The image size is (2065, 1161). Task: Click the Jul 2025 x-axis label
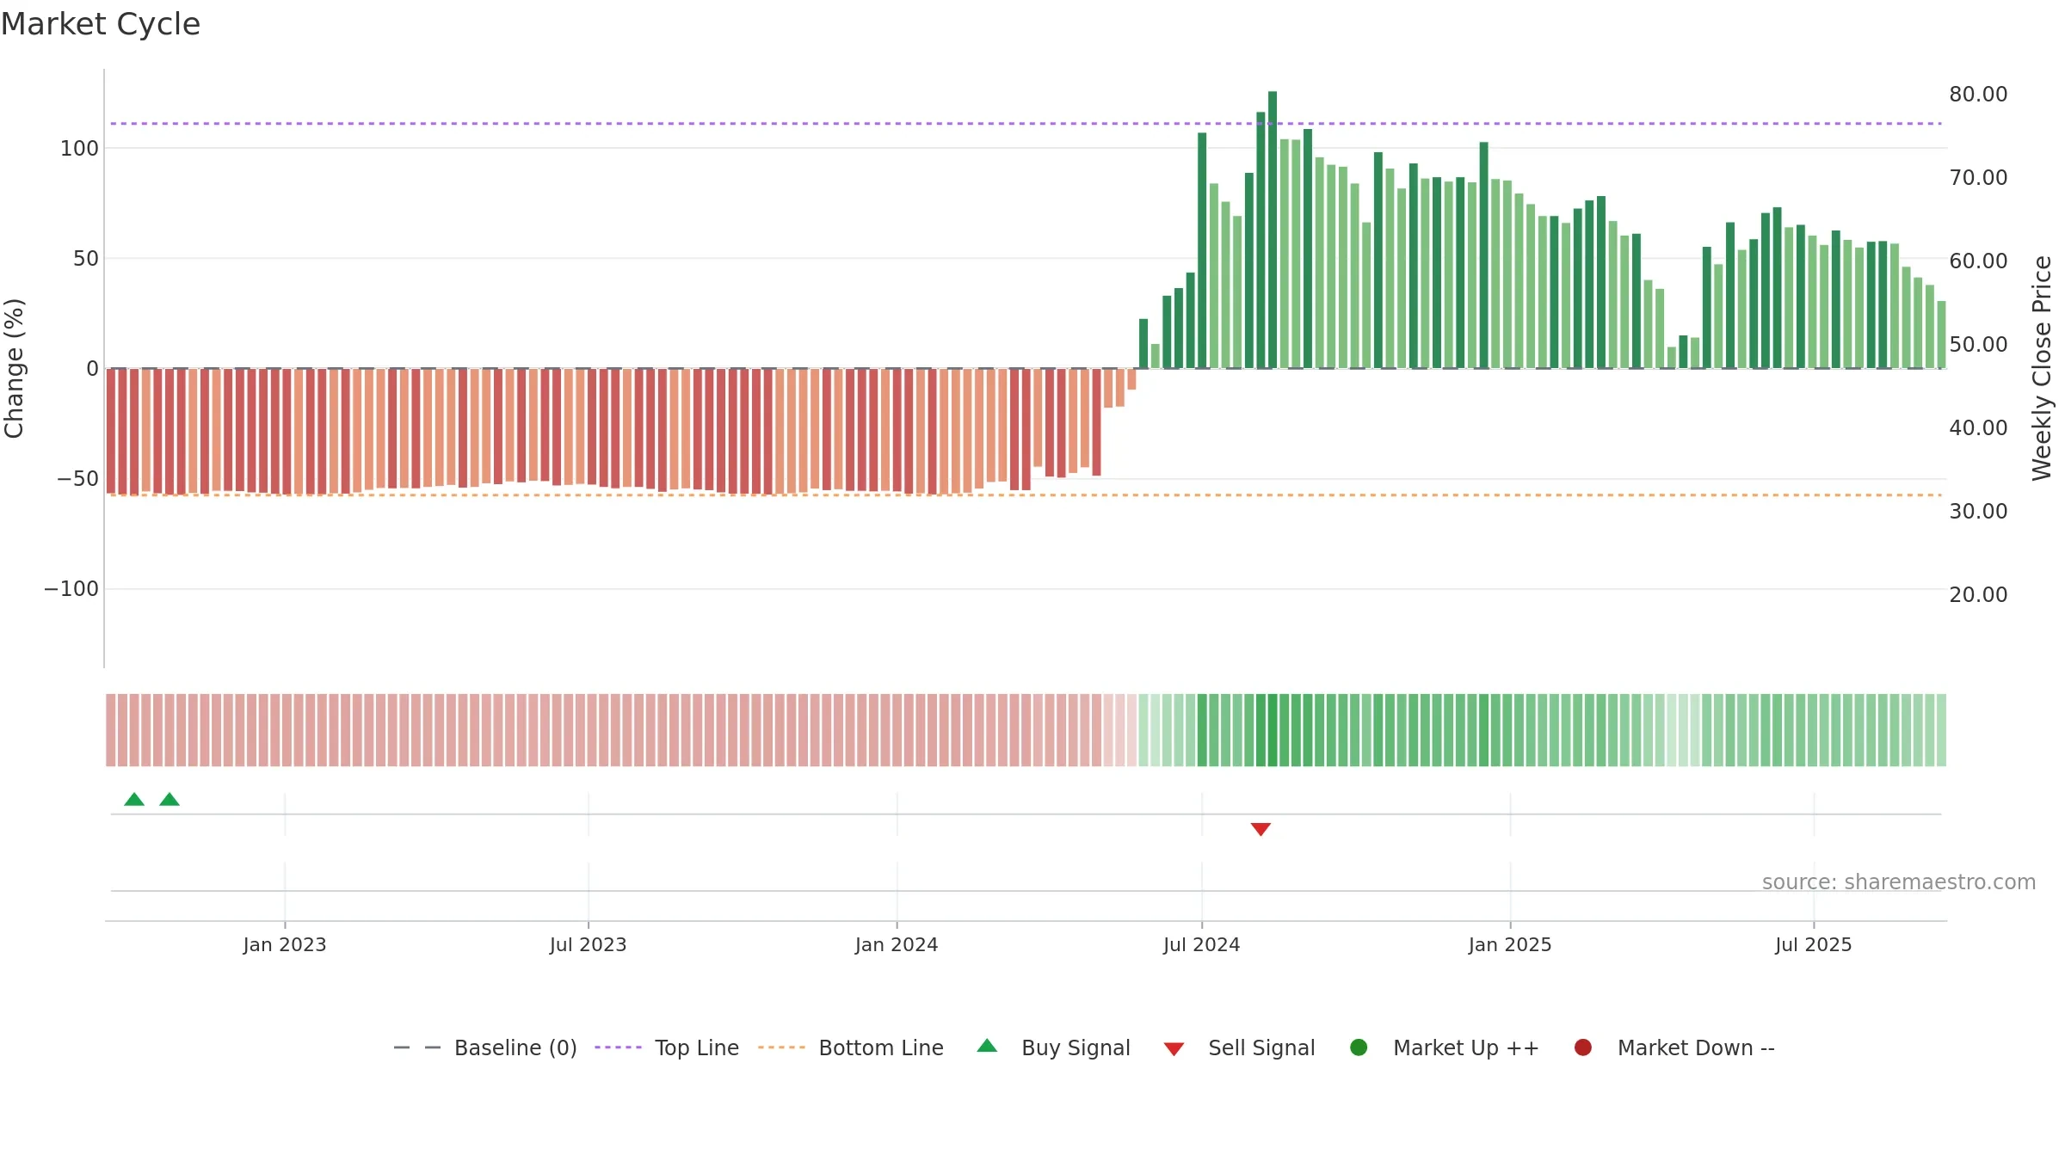(x=1814, y=945)
